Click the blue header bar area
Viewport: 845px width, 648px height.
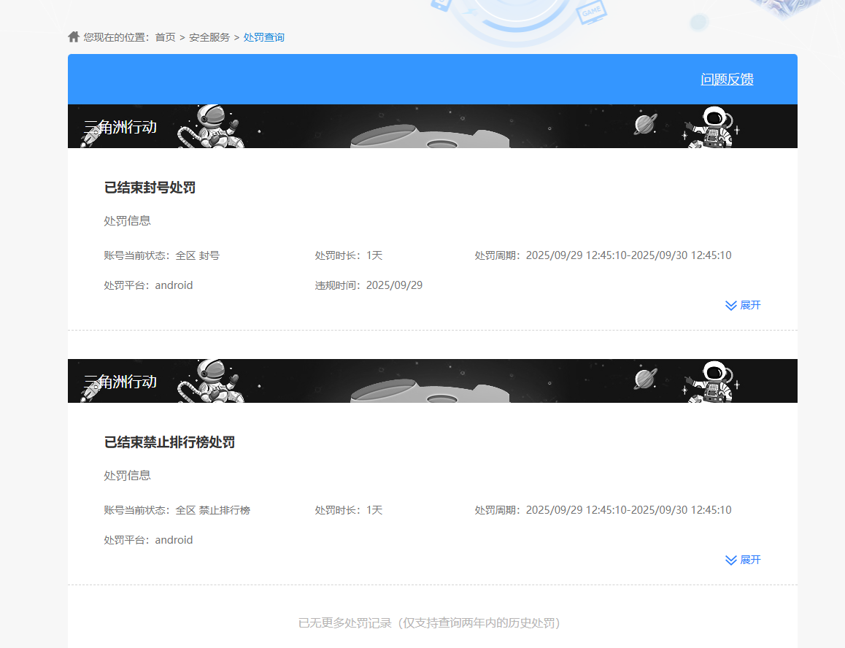tap(365, 79)
